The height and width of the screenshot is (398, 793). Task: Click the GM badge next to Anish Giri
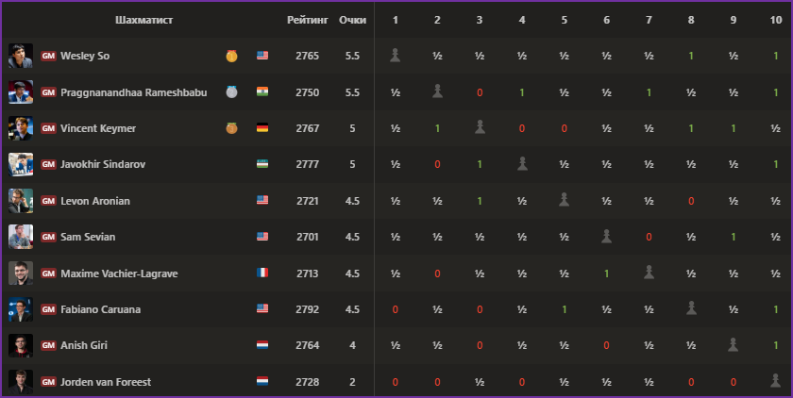(48, 345)
